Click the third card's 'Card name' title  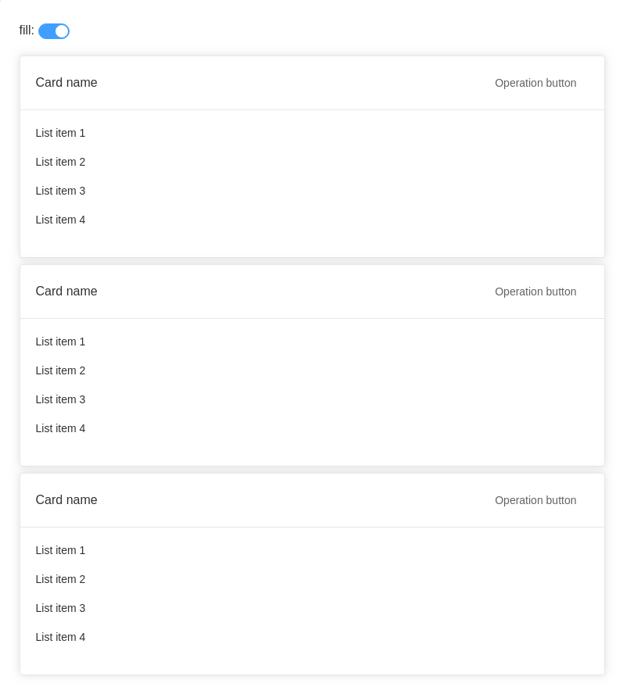(x=66, y=500)
